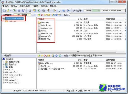The image size is (128, 94).
Task: Expand the tools (D:) drive node
Action: click(x=4, y=72)
